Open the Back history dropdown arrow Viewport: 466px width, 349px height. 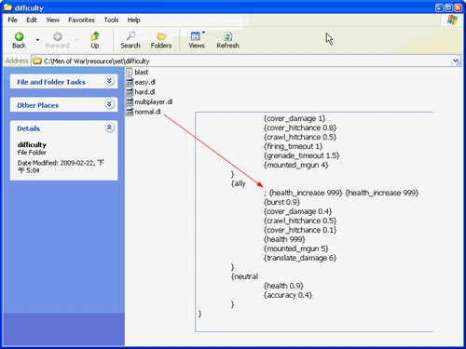[x=37, y=40]
